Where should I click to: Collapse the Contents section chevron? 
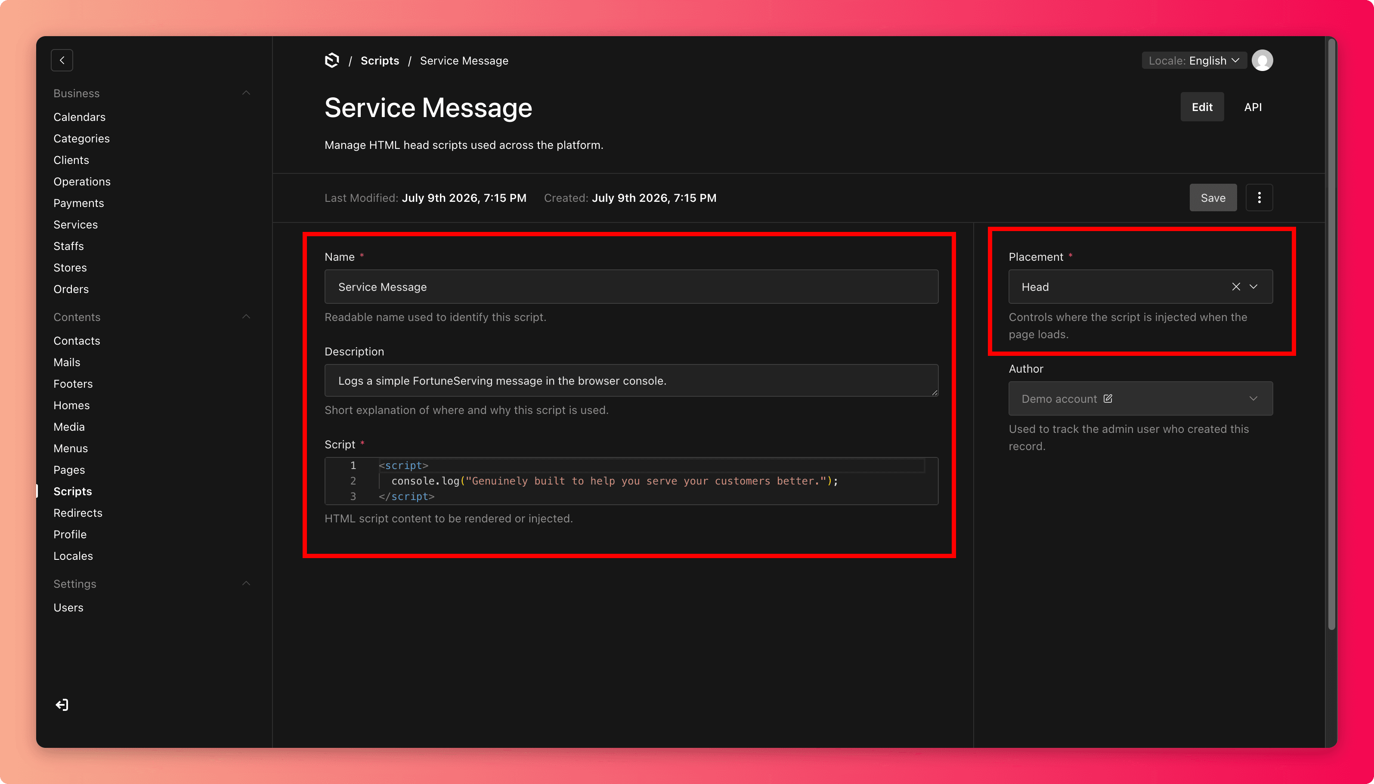click(x=246, y=317)
